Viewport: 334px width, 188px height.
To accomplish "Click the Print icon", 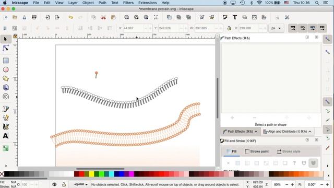I will tap(34, 17).
